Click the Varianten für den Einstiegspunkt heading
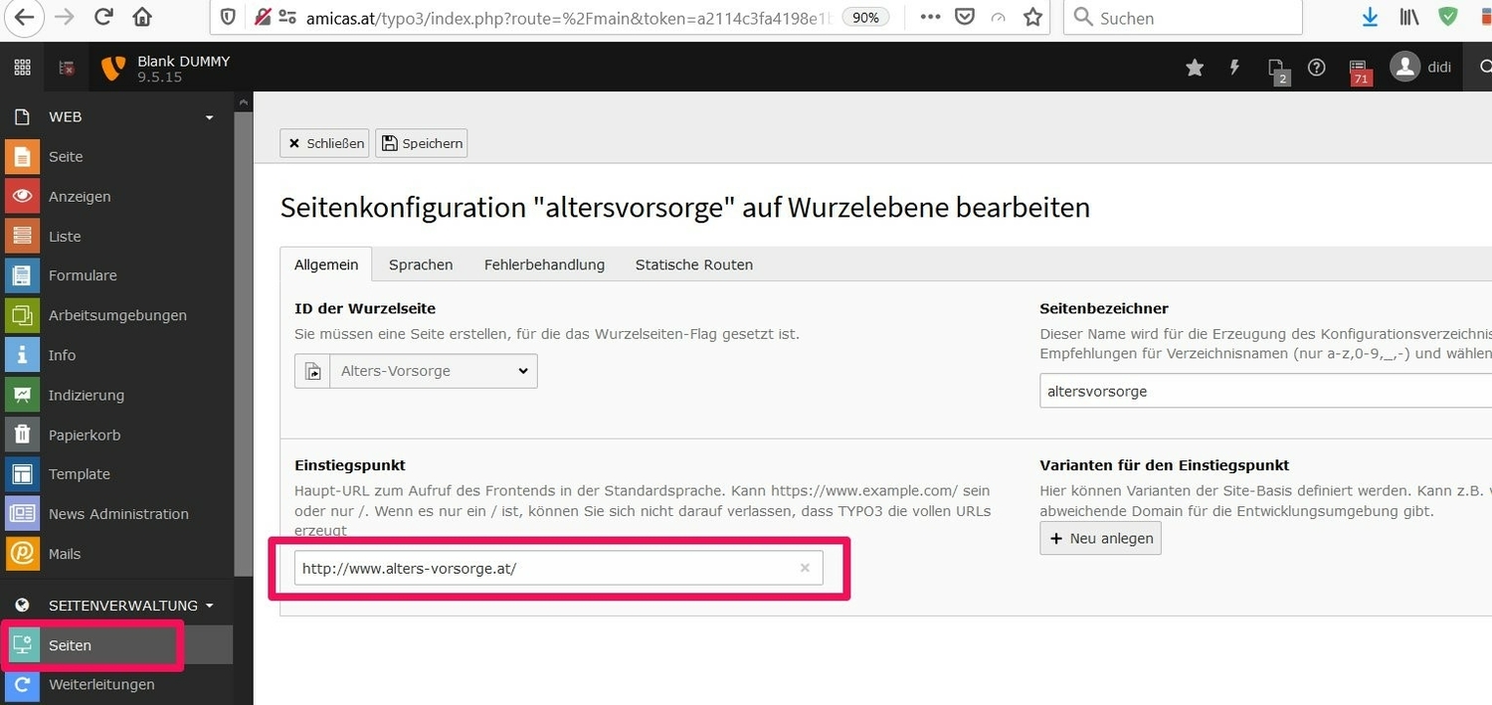This screenshot has height=705, width=1492. click(1165, 464)
